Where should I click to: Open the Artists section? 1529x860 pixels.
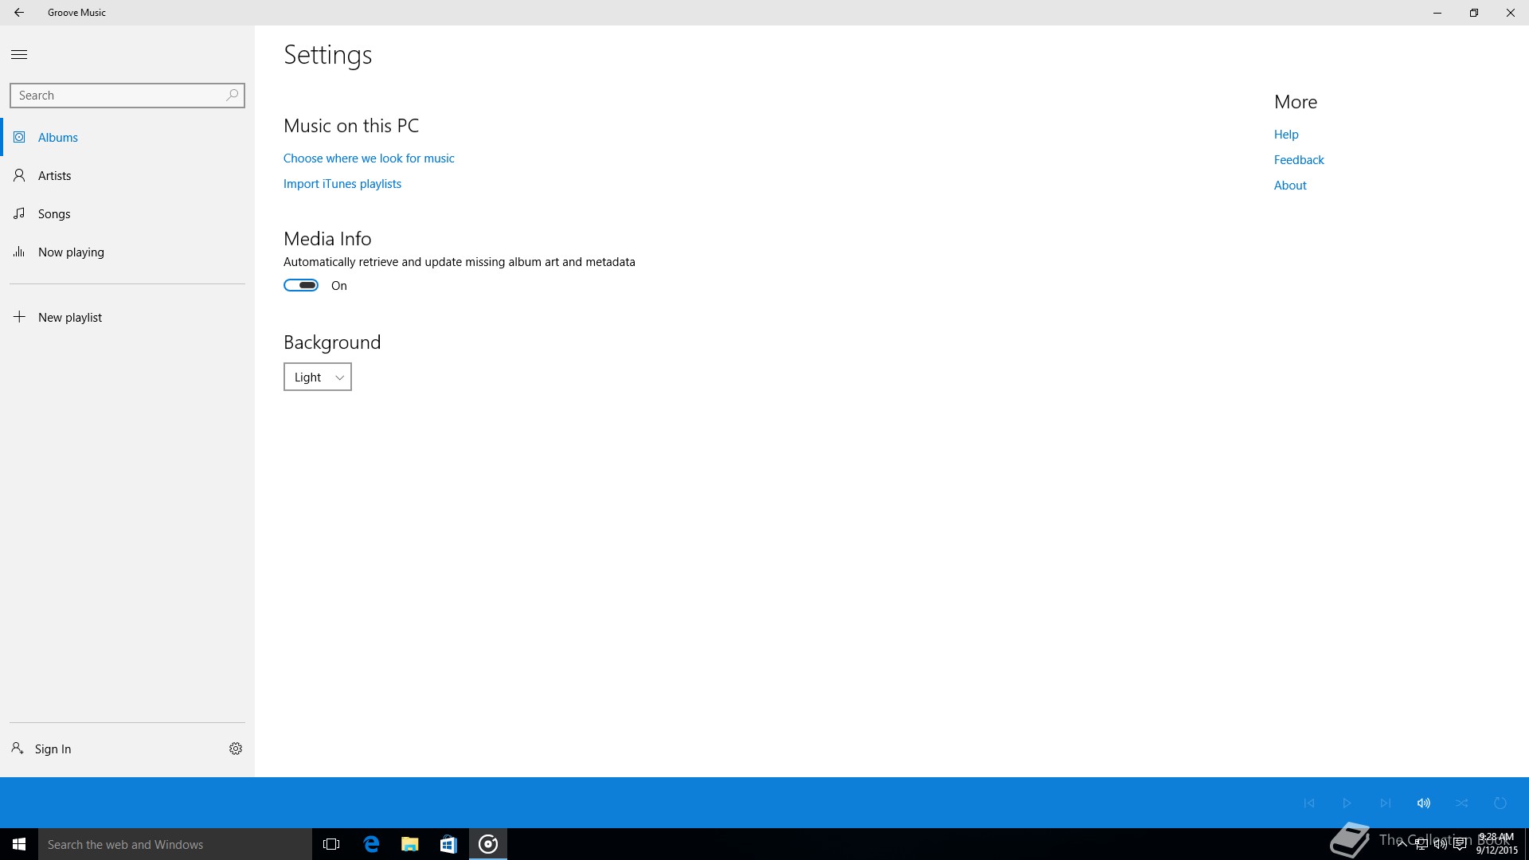pyautogui.click(x=127, y=175)
